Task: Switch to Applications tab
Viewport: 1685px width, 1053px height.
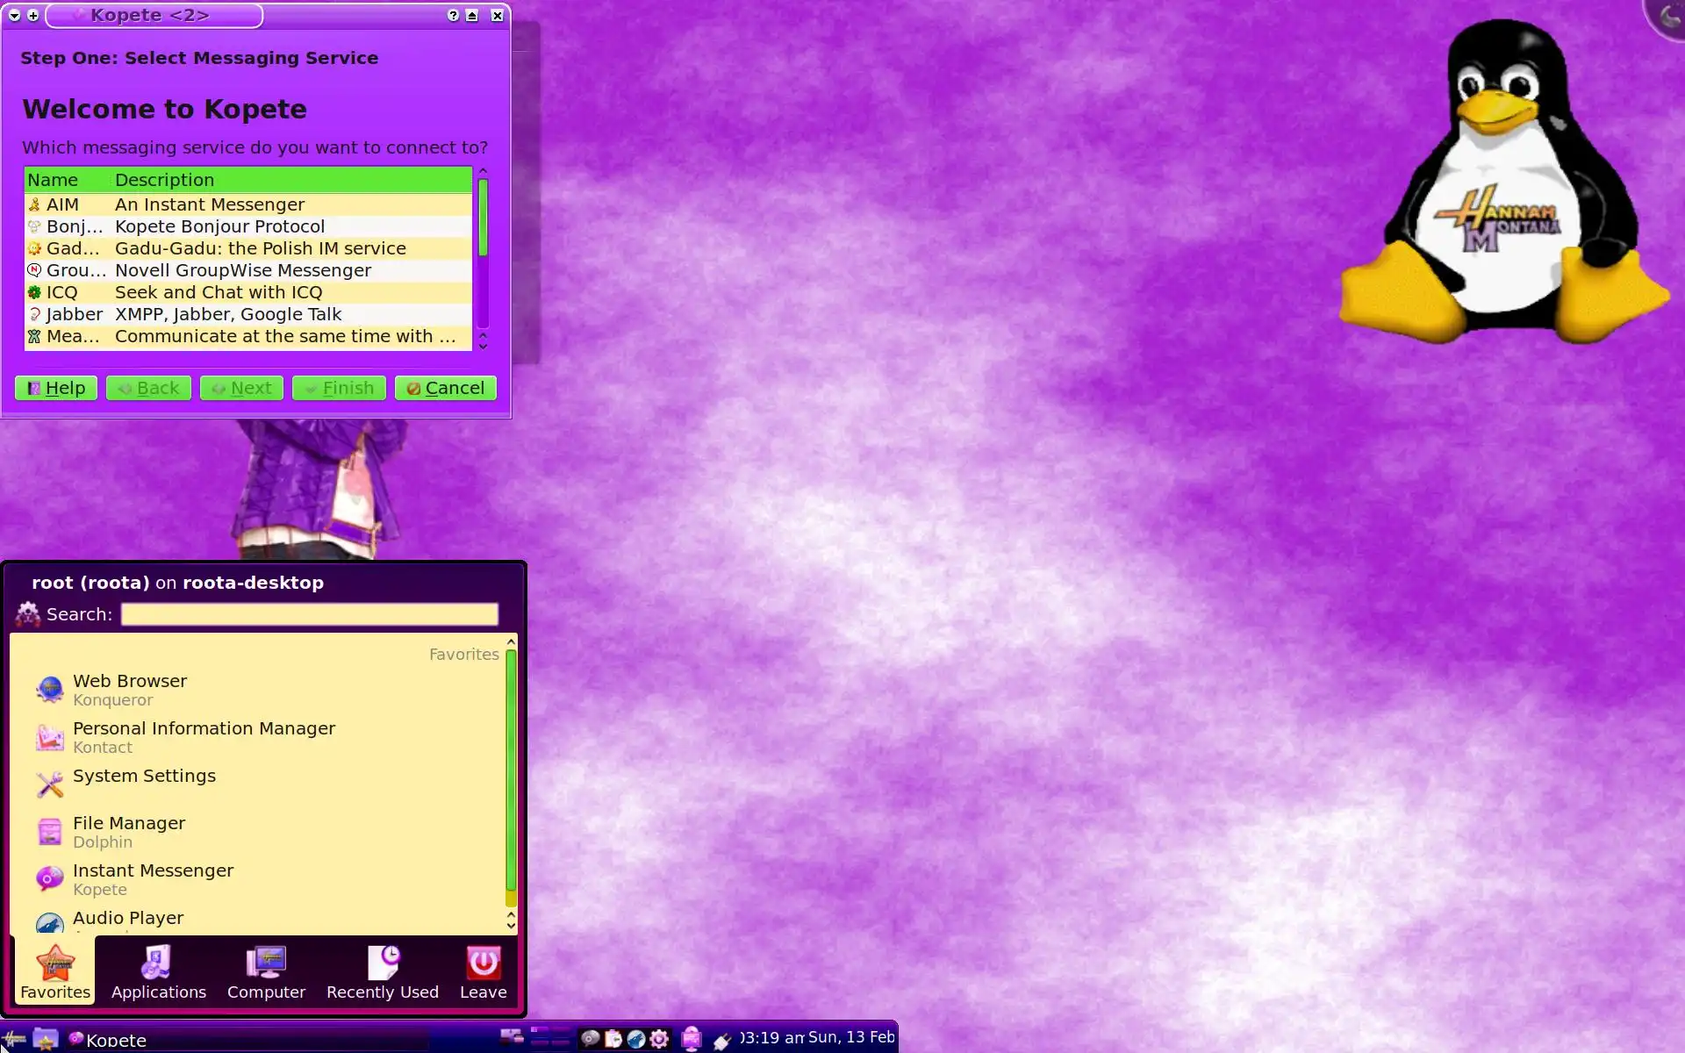Action: [158, 972]
